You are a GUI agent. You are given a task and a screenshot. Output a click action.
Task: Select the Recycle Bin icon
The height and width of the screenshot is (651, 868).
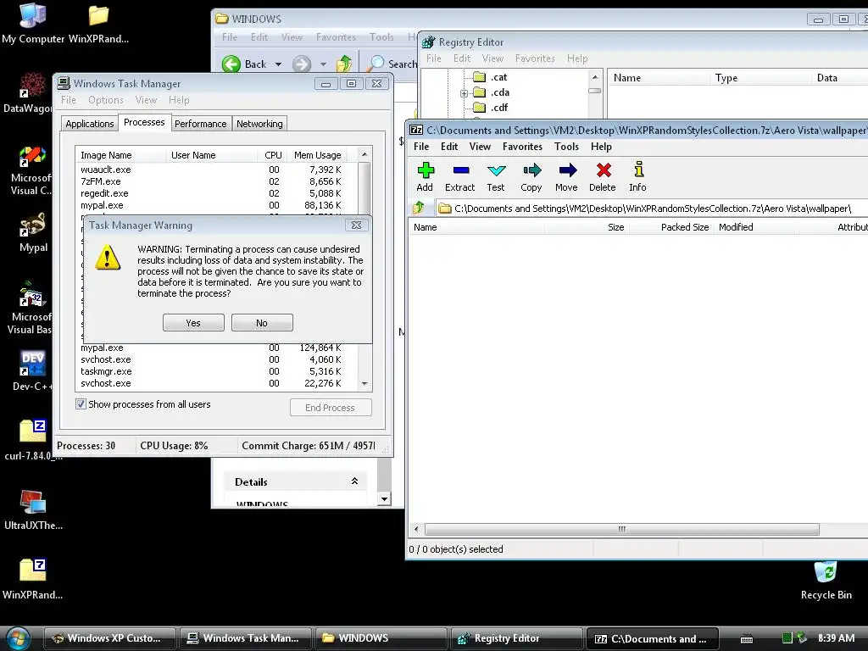tap(826, 580)
